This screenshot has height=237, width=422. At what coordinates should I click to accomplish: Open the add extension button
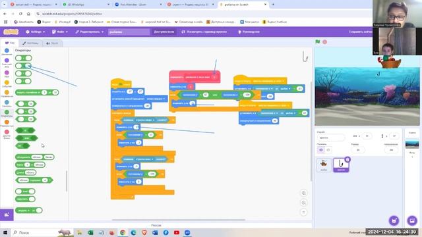pyautogui.click(x=7, y=215)
